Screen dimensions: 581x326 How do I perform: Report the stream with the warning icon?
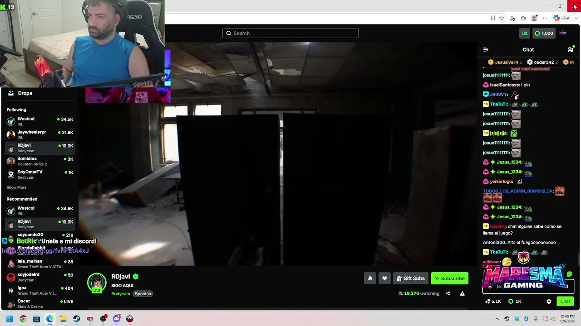(x=462, y=293)
